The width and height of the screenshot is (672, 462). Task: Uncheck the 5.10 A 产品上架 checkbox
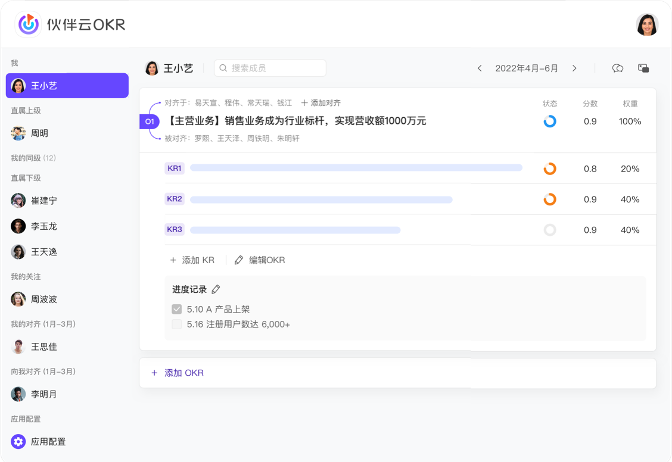click(x=177, y=309)
